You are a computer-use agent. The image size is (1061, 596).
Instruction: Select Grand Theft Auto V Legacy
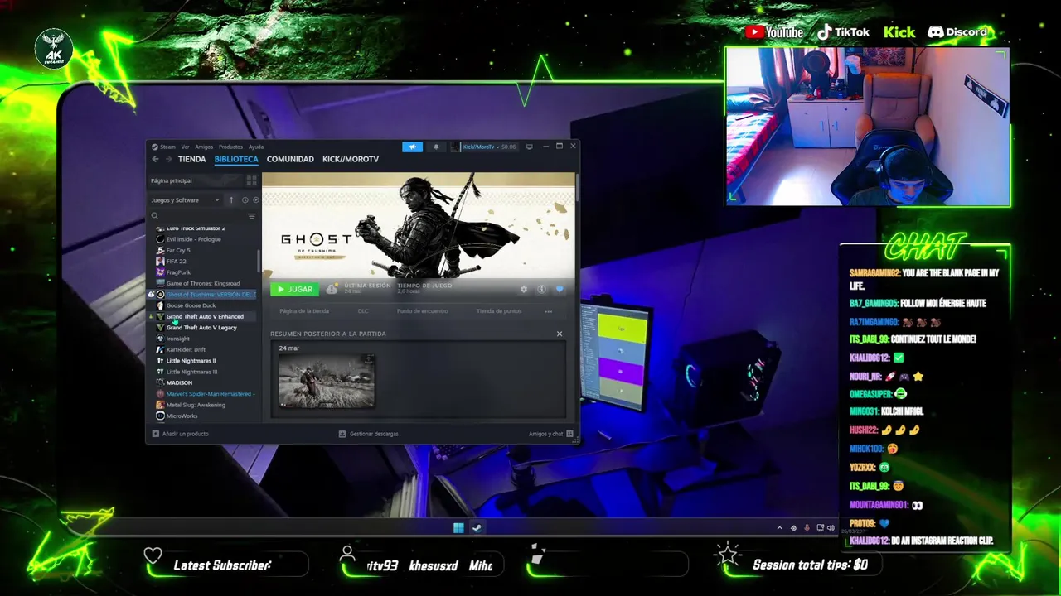pyautogui.click(x=201, y=327)
